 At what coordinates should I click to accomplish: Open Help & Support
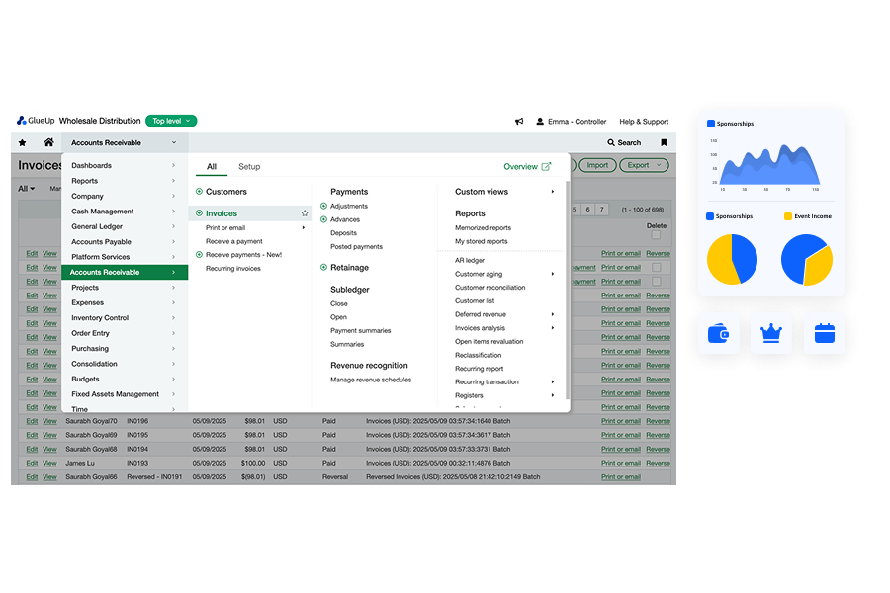point(644,122)
